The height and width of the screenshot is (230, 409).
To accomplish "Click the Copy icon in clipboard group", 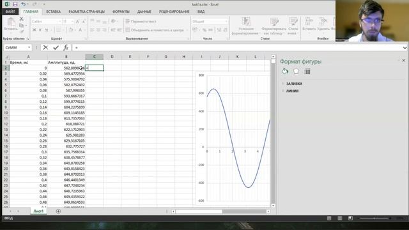I will pyautogui.click(x=21, y=26).
